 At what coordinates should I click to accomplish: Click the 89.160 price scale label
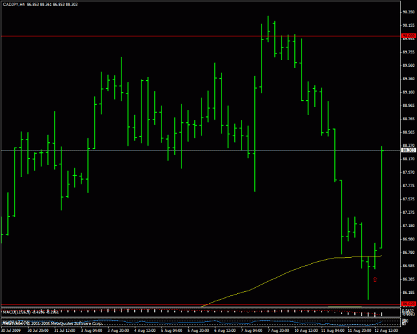coord(408,92)
